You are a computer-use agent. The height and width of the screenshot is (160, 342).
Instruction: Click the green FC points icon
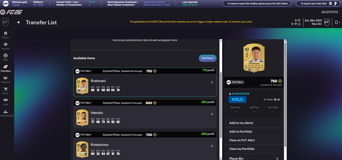pos(296,24)
